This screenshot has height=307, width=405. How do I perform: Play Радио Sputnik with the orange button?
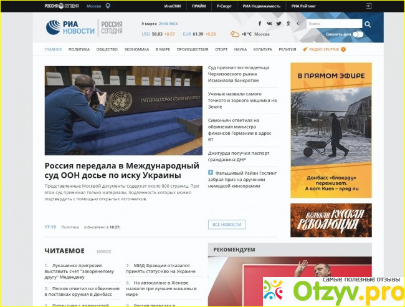343,49
